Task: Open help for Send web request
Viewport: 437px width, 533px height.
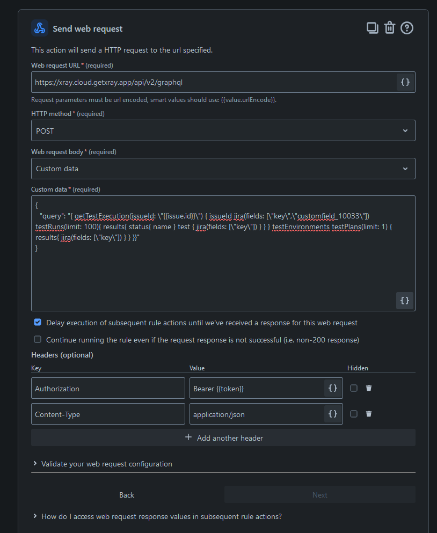Action: tap(407, 28)
